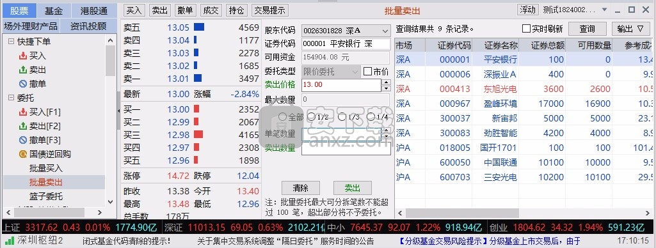Click 买一 price 13.00
The image size is (656, 248).
coord(179,109)
